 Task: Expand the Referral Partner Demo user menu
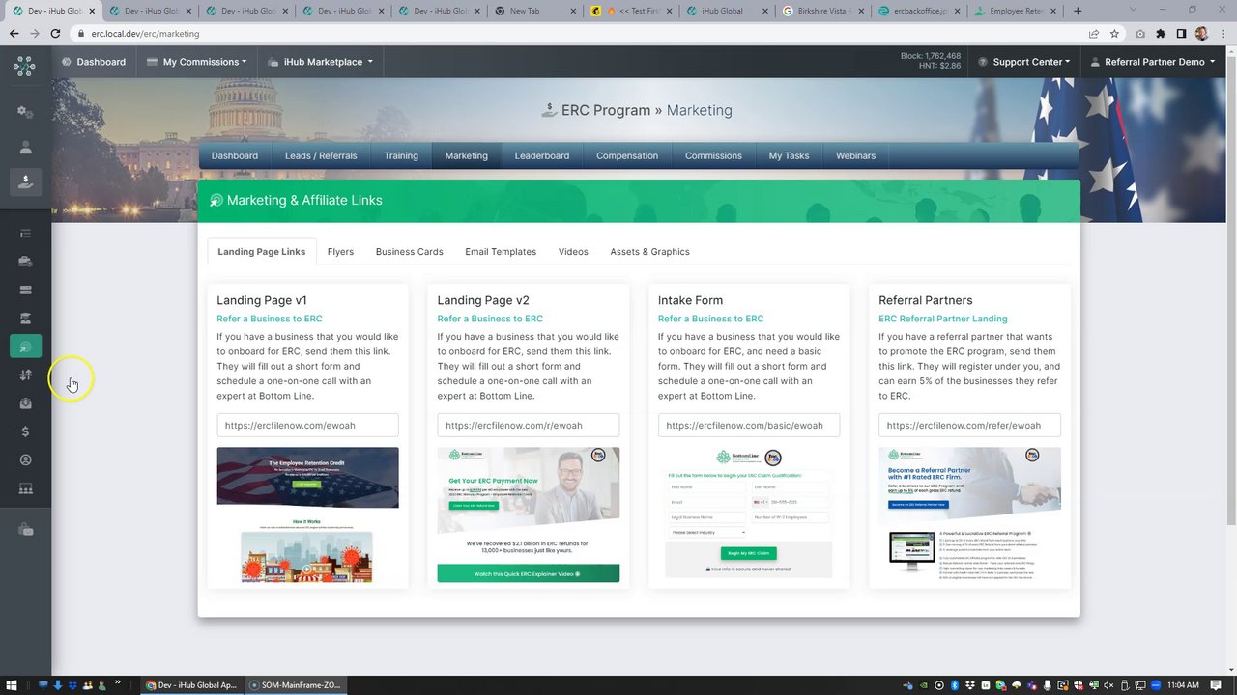pyautogui.click(x=1155, y=62)
